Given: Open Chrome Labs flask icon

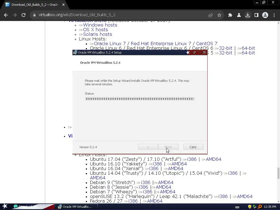Looking at the screenshot, I should (x=239, y=15).
